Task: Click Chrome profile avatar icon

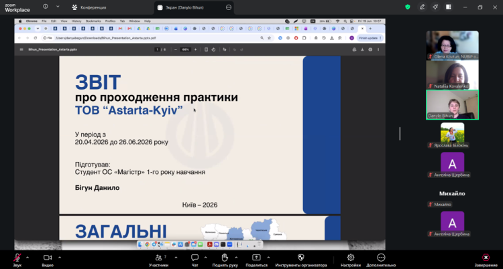Action: click(351, 37)
